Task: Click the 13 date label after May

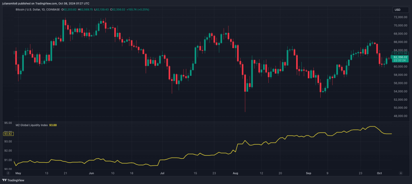Action: [47, 173]
